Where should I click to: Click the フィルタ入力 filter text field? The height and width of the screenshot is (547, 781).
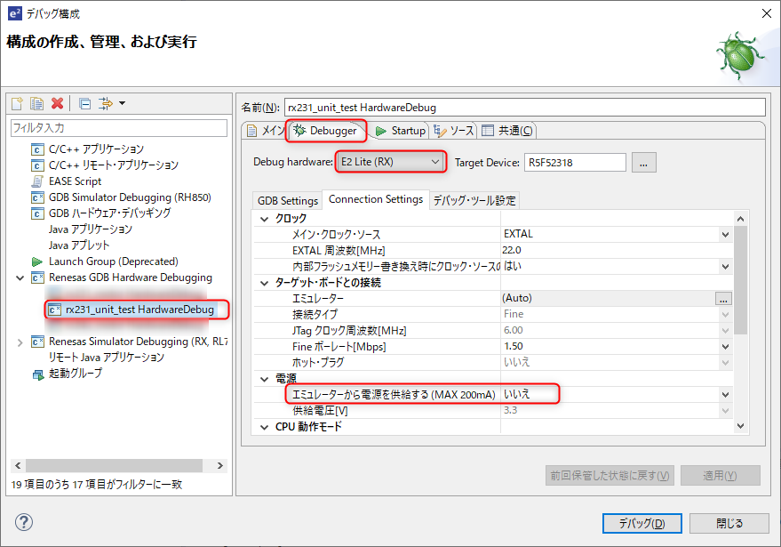point(118,128)
